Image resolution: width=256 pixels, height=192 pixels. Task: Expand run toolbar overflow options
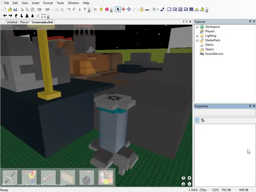pyautogui.click(x=111, y=10)
